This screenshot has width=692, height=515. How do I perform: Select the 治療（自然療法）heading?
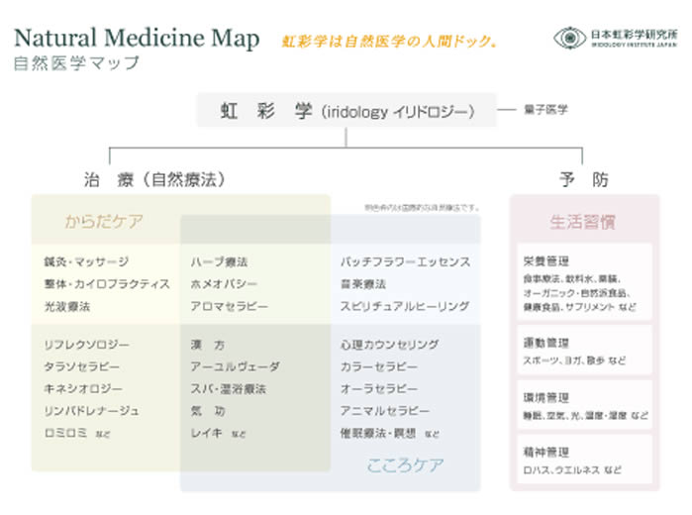click(x=154, y=180)
